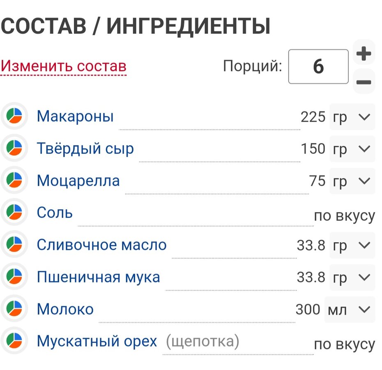Expand unit dropdown for Пшеничная мука
The height and width of the screenshot is (370, 382).
click(x=352, y=277)
